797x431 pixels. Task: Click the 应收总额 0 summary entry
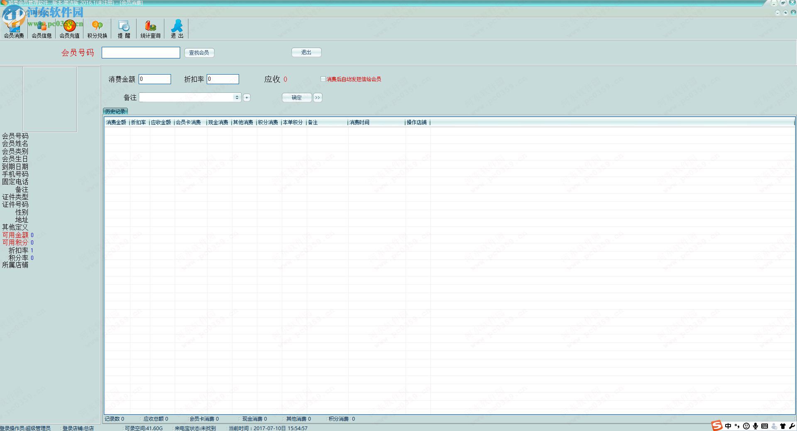point(156,419)
